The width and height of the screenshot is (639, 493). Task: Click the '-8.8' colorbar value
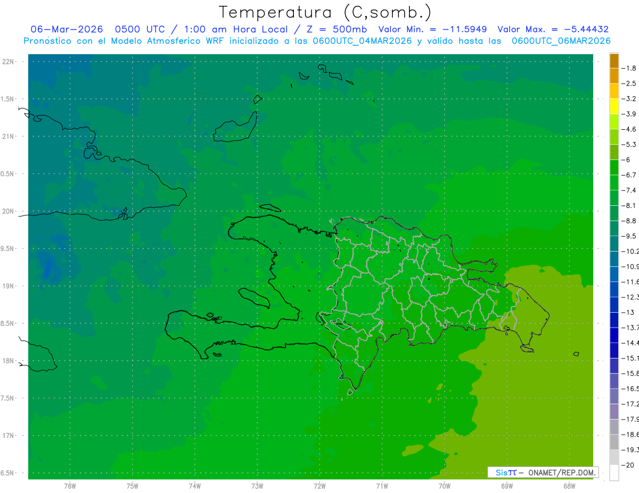tap(628, 220)
